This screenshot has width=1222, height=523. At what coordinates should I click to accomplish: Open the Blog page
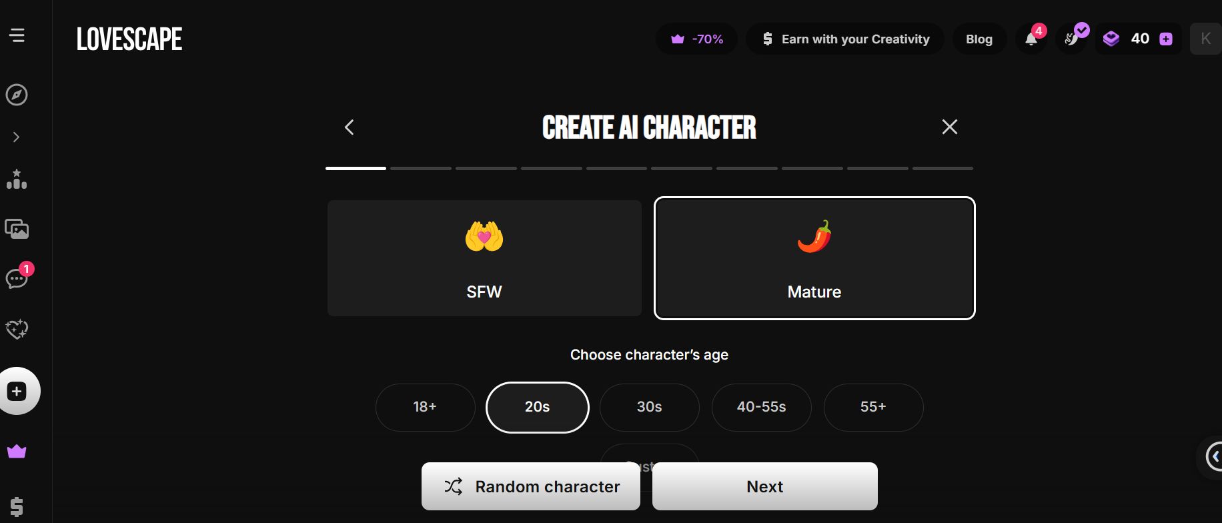coord(979,39)
